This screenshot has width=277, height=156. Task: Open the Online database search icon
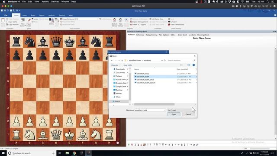coord(52,21)
